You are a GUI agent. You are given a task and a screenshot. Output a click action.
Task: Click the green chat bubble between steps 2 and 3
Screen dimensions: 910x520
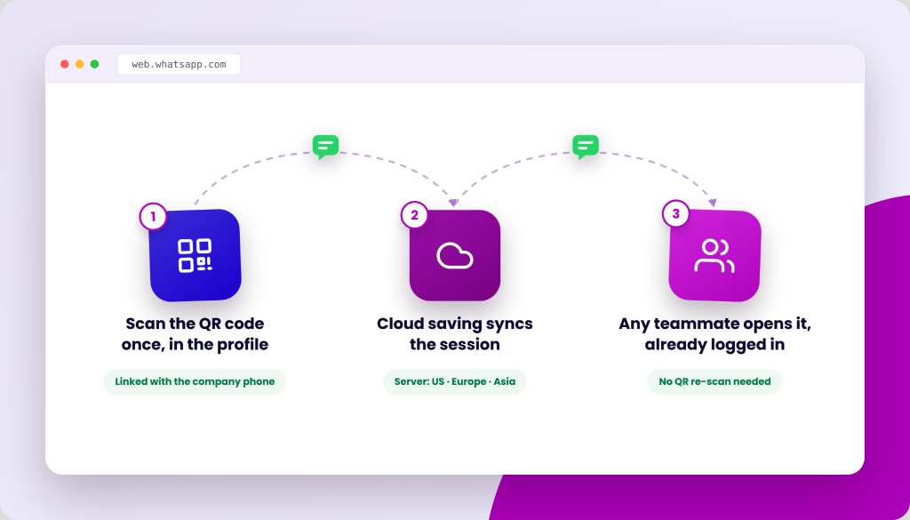[586, 147]
